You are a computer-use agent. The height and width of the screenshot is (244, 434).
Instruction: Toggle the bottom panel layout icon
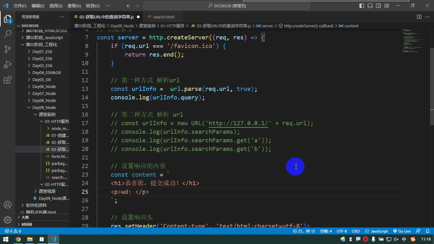[370, 6]
